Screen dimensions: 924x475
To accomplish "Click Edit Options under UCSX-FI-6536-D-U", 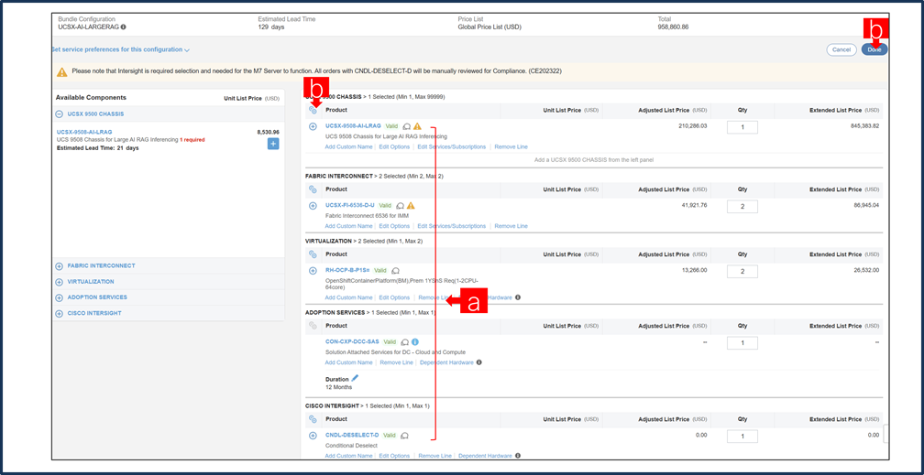I will (394, 226).
